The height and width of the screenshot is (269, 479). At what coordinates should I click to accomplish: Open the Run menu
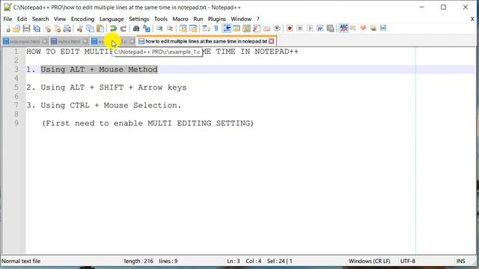pos(198,19)
